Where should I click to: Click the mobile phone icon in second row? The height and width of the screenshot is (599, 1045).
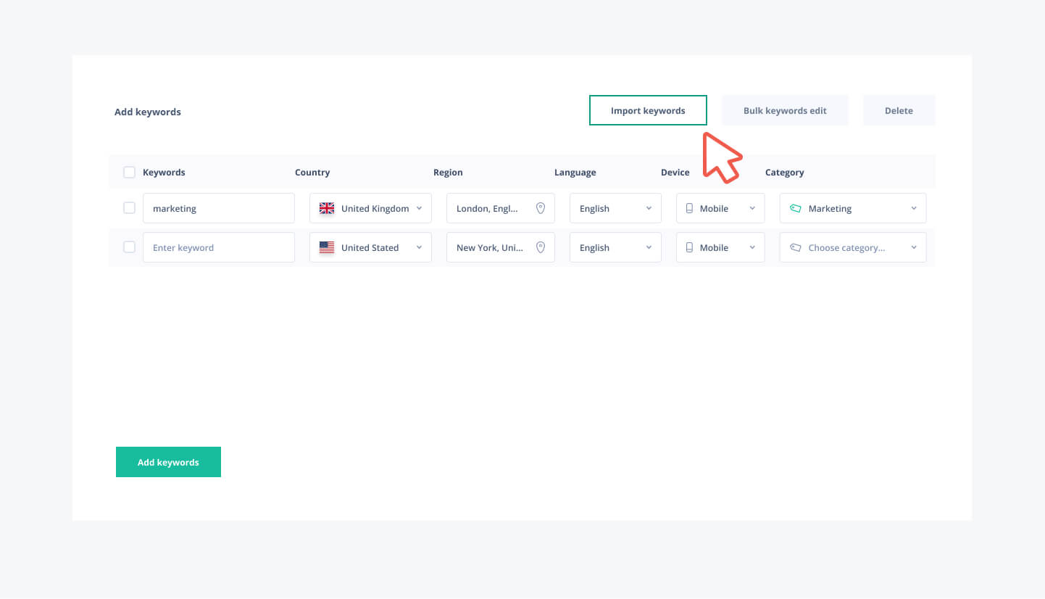pyautogui.click(x=689, y=247)
